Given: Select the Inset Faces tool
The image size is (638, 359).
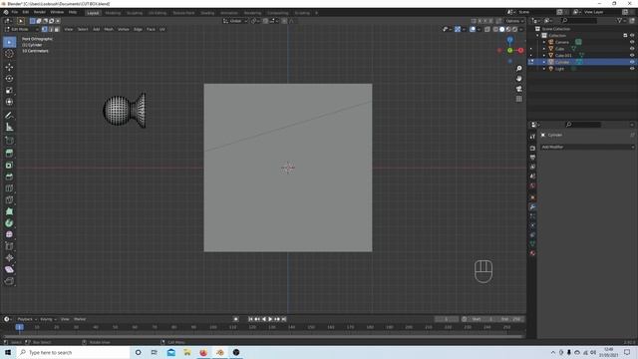Looking at the screenshot, I should point(9,165).
